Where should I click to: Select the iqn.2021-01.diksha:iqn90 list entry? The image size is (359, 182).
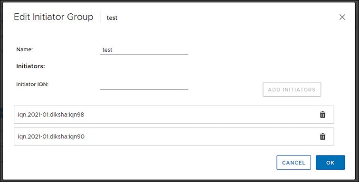tap(174, 136)
